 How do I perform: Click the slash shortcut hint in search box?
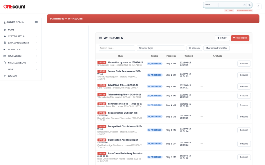tap(244, 5)
